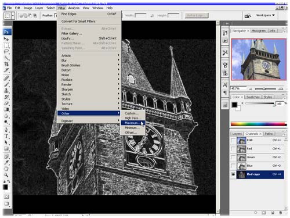Switch to the Layers tab
This screenshot has height=218, width=290.
tap(237, 134)
